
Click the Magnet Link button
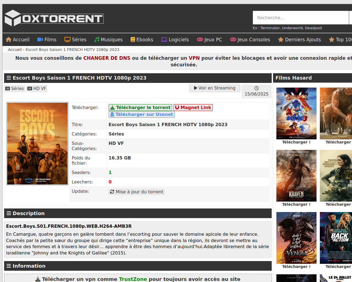(193, 107)
